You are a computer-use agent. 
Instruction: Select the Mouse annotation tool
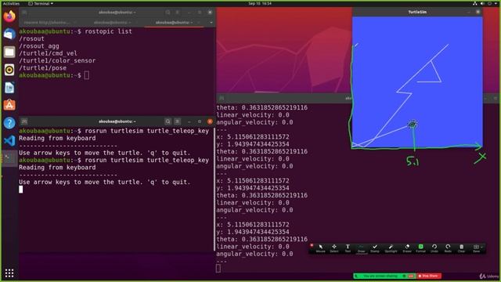pyautogui.click(x=320, y=248)
